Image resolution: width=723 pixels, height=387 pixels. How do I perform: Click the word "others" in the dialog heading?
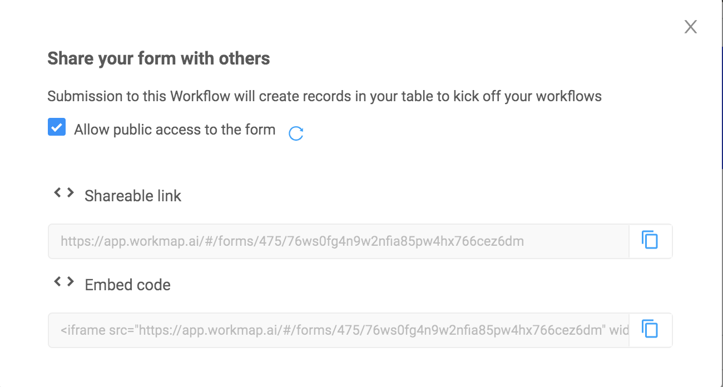click(246, 58)
